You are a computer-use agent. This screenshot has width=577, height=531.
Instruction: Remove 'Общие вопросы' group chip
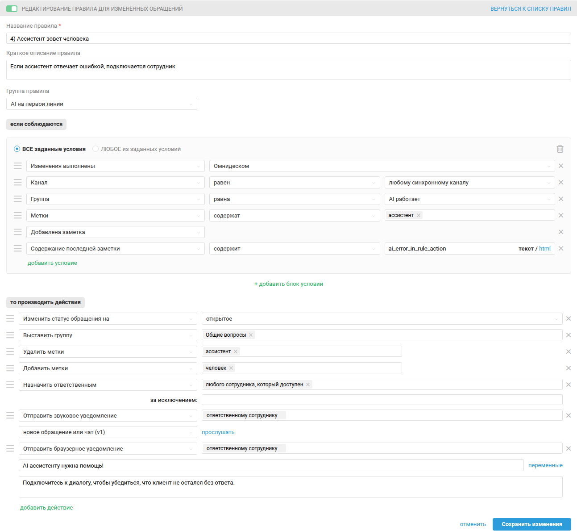pyautogui.click(x=251, y=335)
